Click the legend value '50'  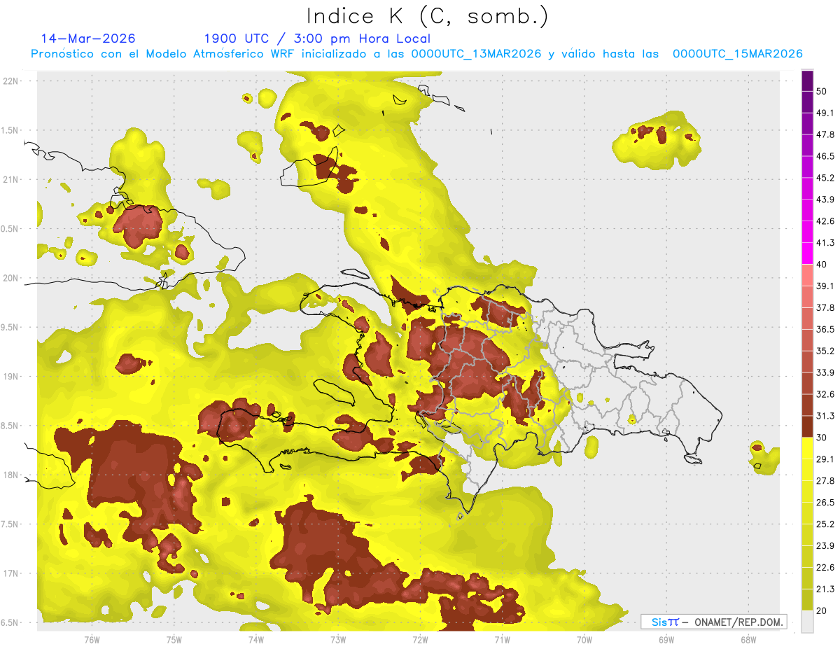pyautogui.click(x=823, y=91)
